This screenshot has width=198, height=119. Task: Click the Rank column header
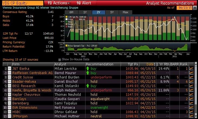184,64
